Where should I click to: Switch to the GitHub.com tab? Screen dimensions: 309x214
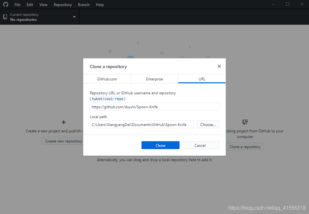click(107, 79)
